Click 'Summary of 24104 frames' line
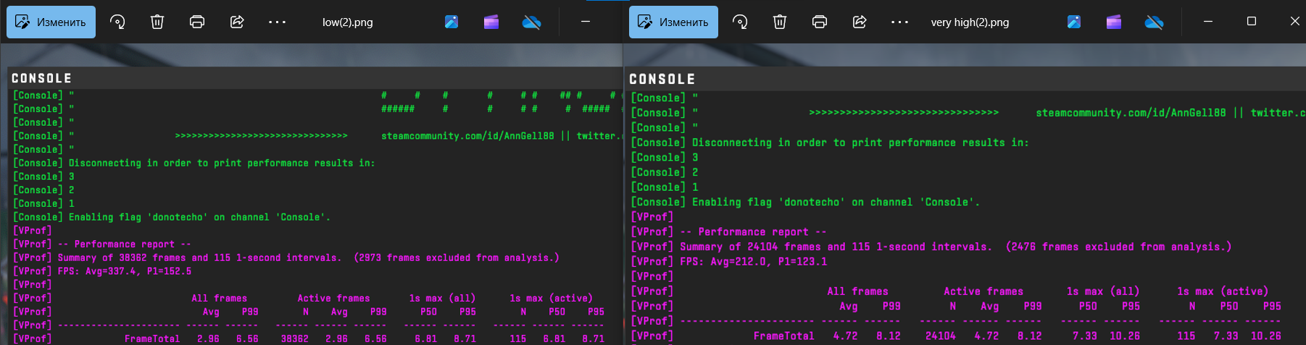Viewport: 1306px width, 345px height. [955, 247]
